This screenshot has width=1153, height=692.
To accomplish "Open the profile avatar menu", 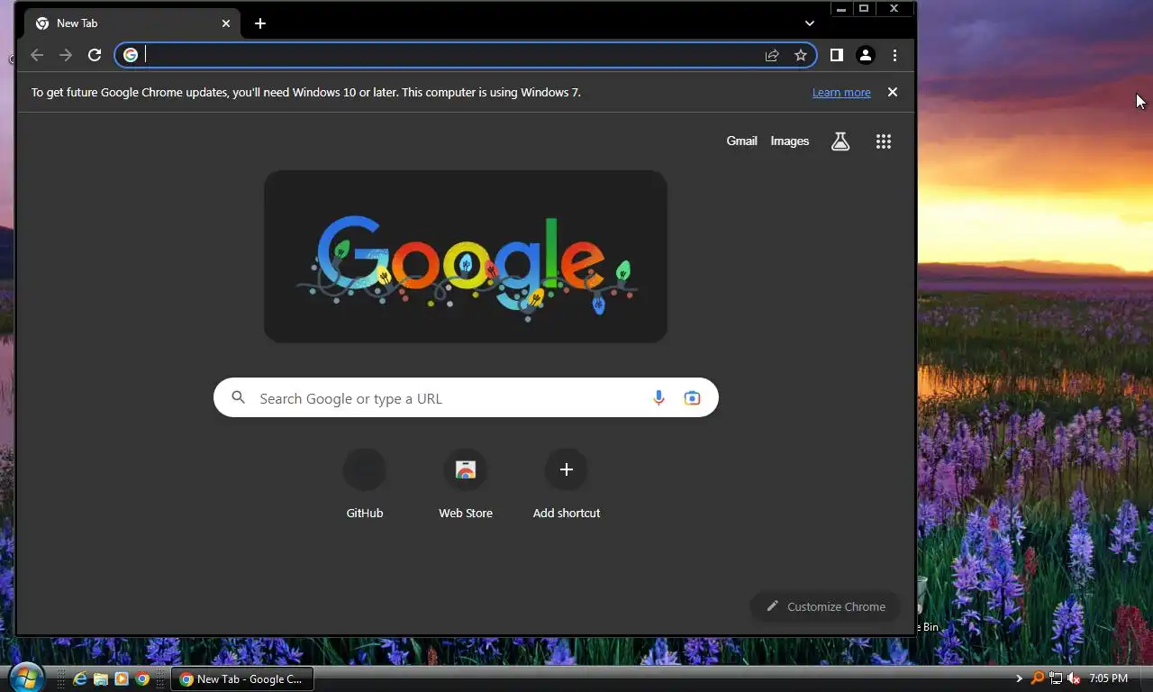I will click(866, 55).
